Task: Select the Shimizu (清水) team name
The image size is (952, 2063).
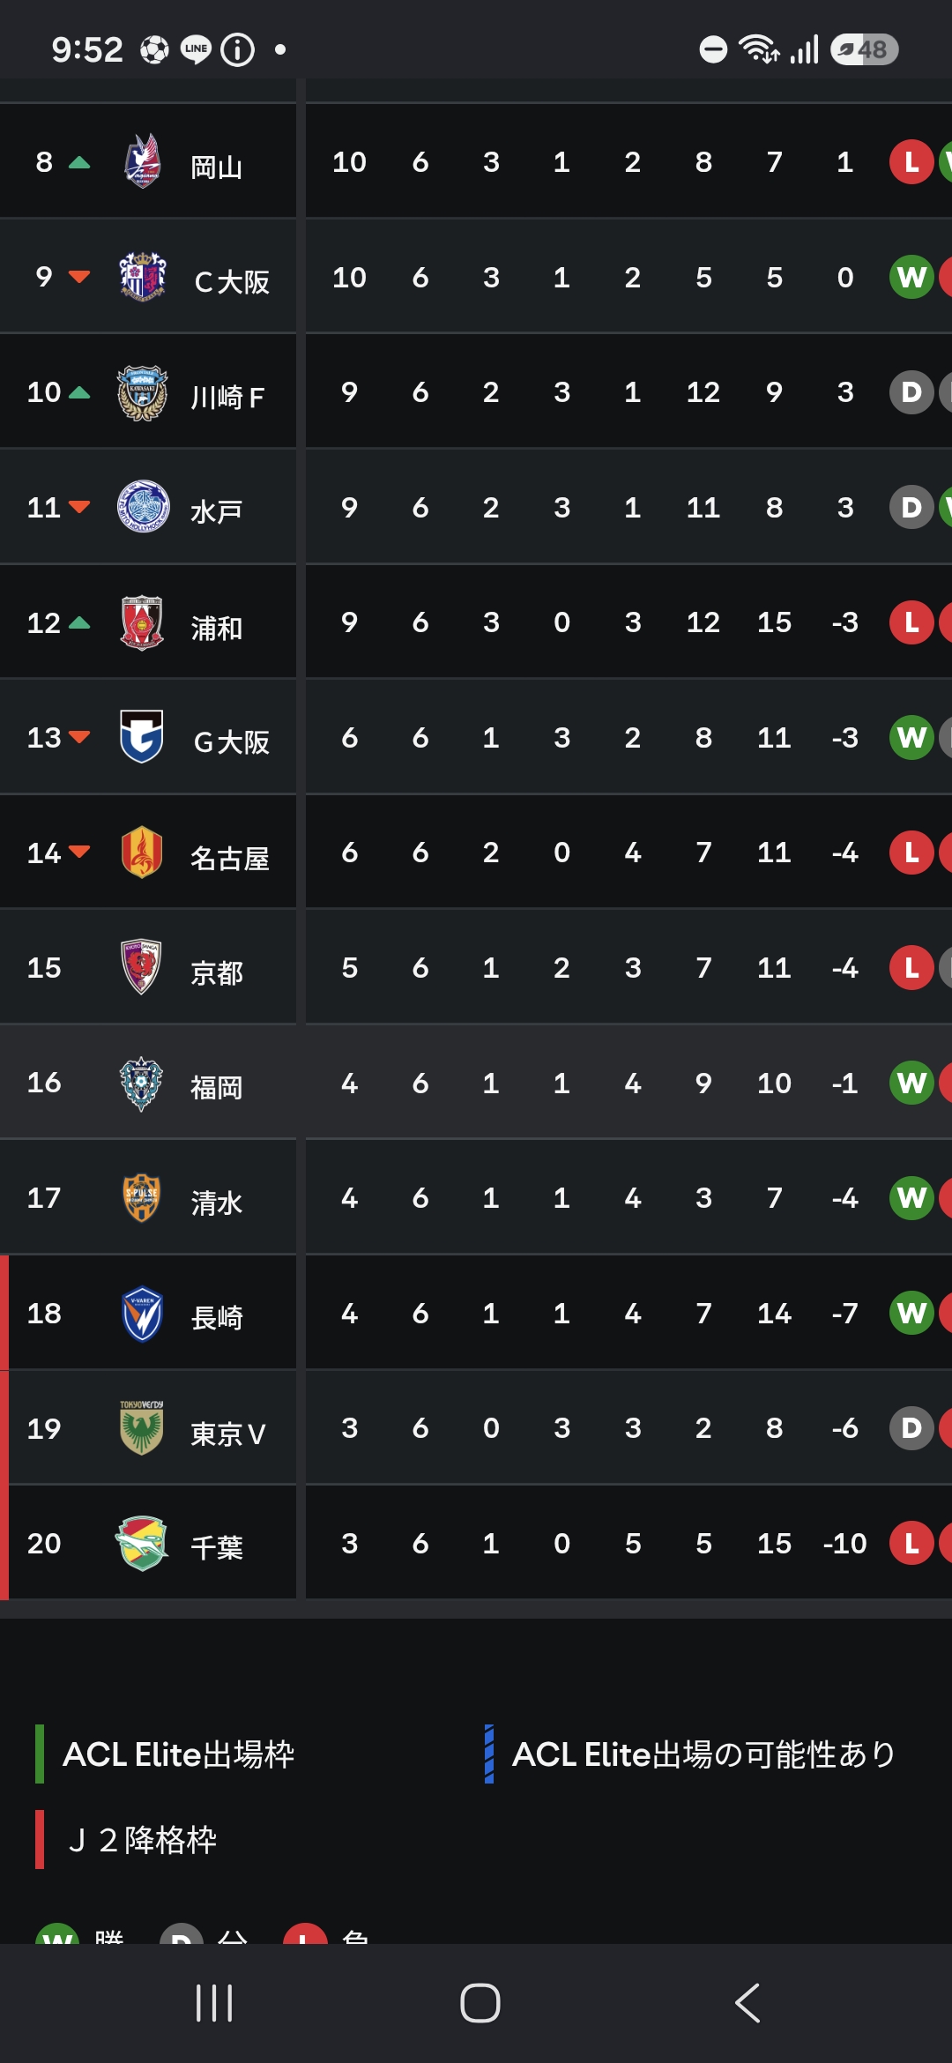Action: 217,1203
